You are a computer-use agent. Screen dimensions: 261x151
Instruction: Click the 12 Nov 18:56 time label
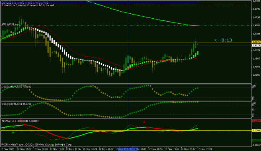[x=155, y=149]
